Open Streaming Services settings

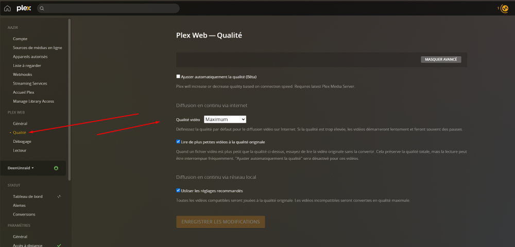click(30, 84)
